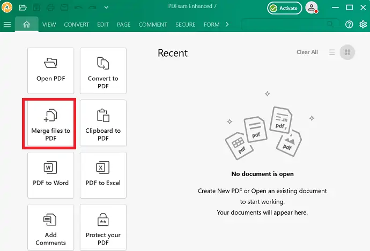Click the Redo arrow in quick toolbar
The width and height of the screenshot is (370, 251).
pyautogui.click(x=92, y=7)
